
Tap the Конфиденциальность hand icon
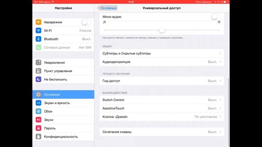click(x=38, y=136)
